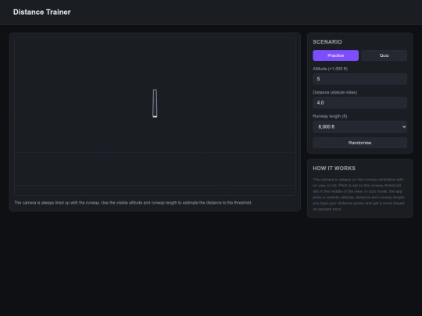The image size is (422, 316).
Task: Click the Altitude (×1,000 ft) label
Action: pos(331,69)
